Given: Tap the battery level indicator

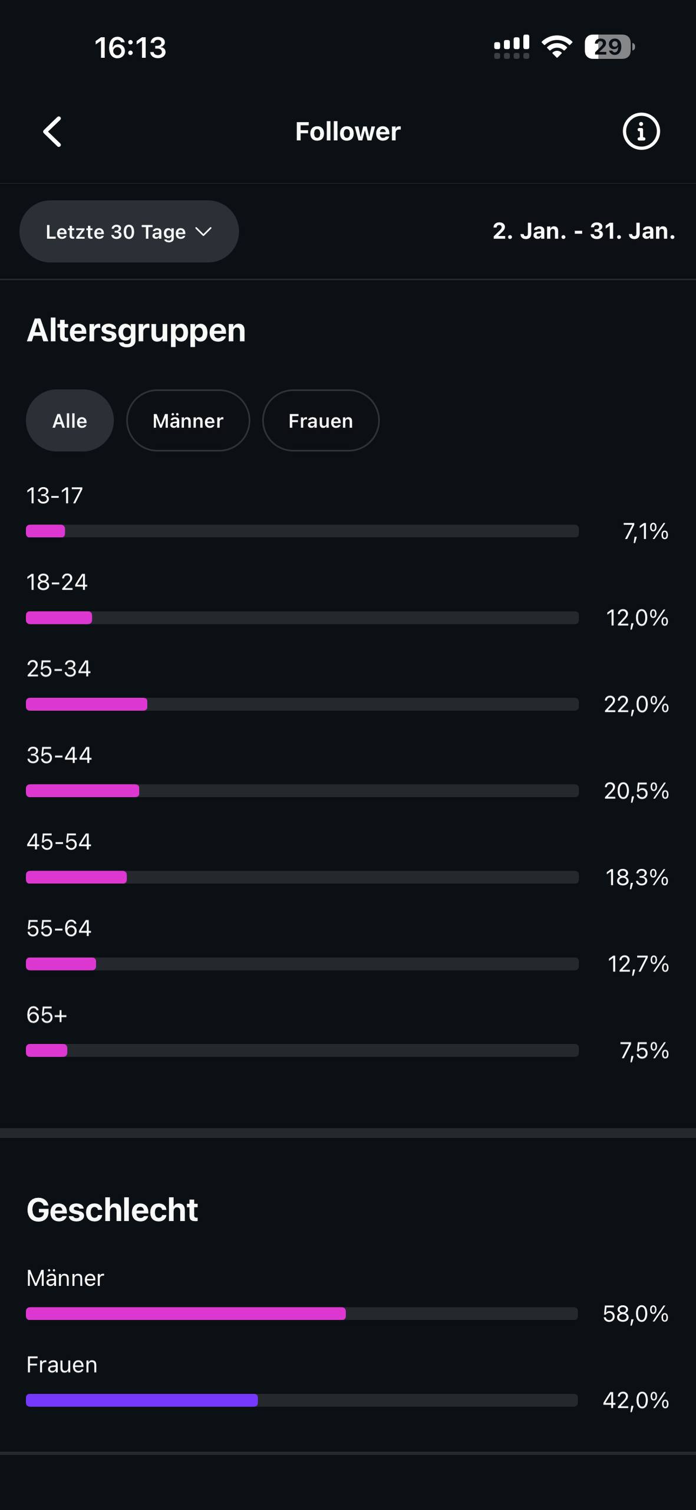Looking at the screenshot, I should 609,47.
